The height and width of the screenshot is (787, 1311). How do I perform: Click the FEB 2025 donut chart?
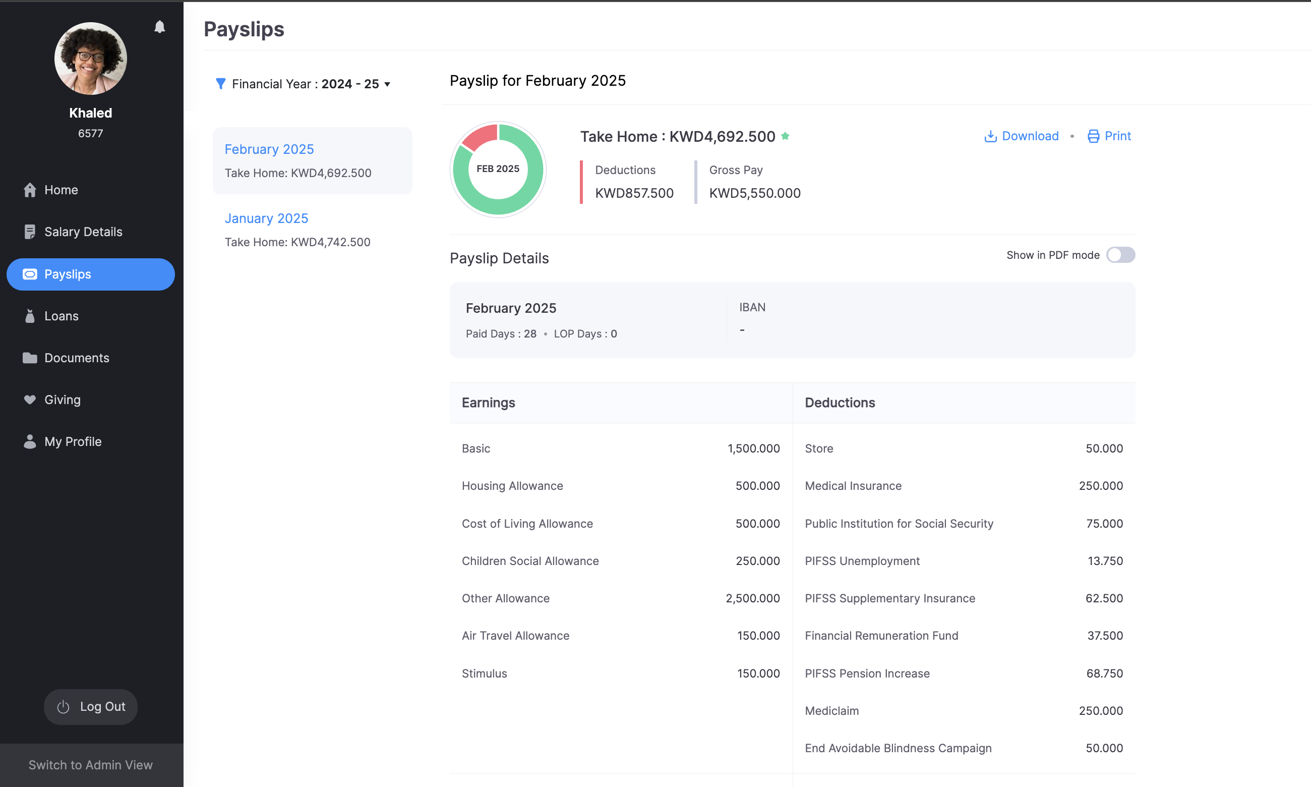[498, 168]
